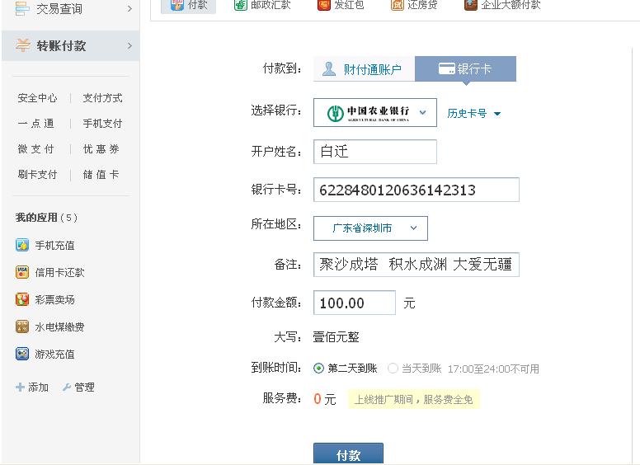Viewport: 640px width, 465px height.
Task: Open the 转账付款 sidebar menu
Action: point(69,46)
